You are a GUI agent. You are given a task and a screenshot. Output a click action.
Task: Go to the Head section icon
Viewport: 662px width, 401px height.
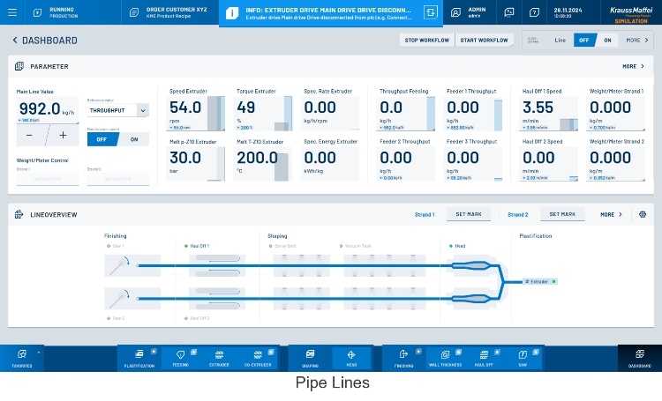[351, 356]
